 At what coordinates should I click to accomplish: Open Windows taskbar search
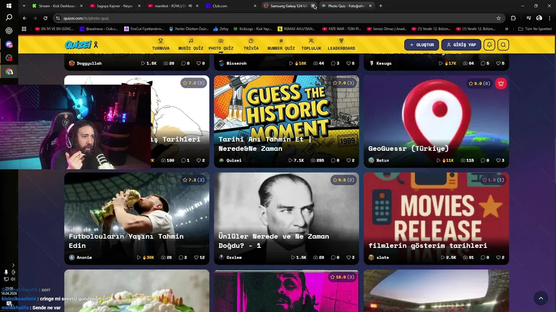[9, 18]
